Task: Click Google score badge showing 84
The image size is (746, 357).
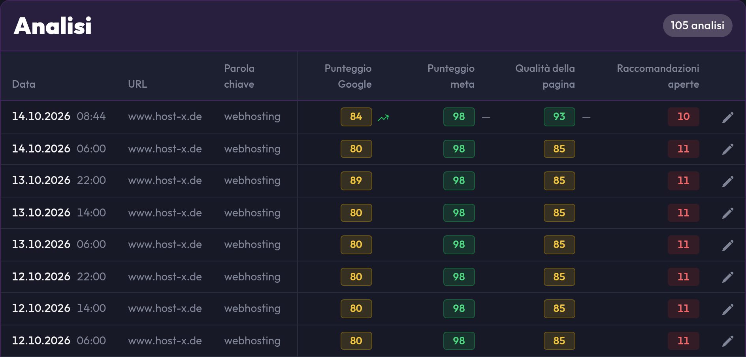Action: coord(356,117)
